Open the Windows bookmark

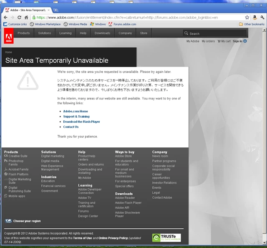tap(98, 24)
